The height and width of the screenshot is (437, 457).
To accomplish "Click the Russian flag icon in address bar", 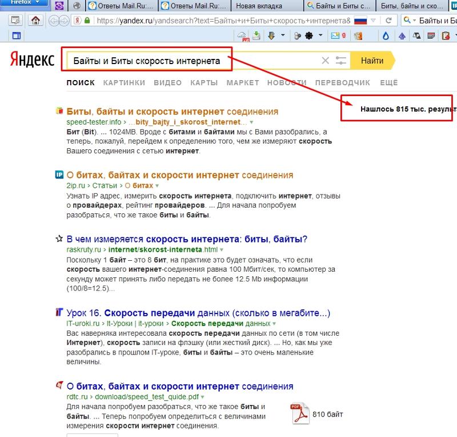I will click(x=360, y=21).
